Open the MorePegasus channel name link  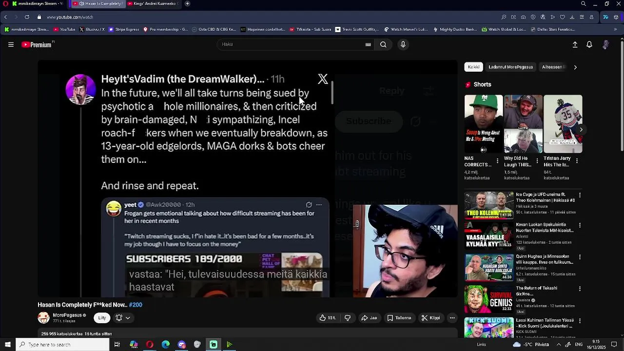[67, 315]
